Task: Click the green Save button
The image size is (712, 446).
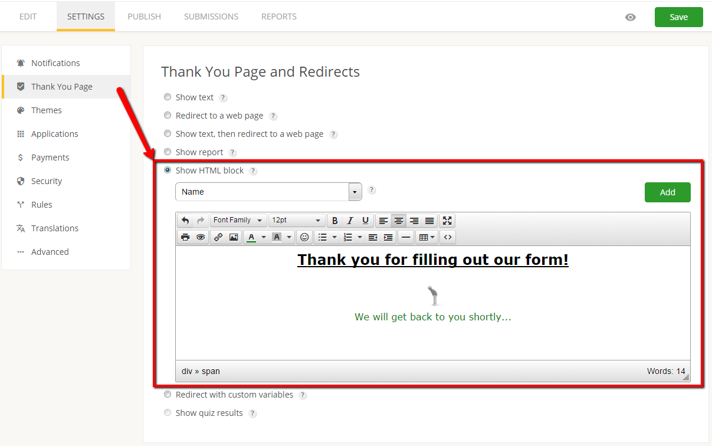Action: (678, 17)
